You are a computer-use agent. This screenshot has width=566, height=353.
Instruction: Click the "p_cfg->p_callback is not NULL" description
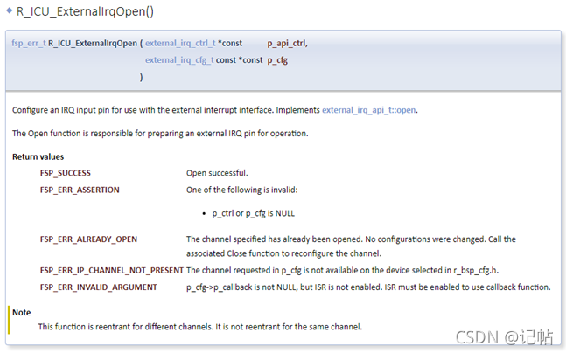click(x=368, y=287)
